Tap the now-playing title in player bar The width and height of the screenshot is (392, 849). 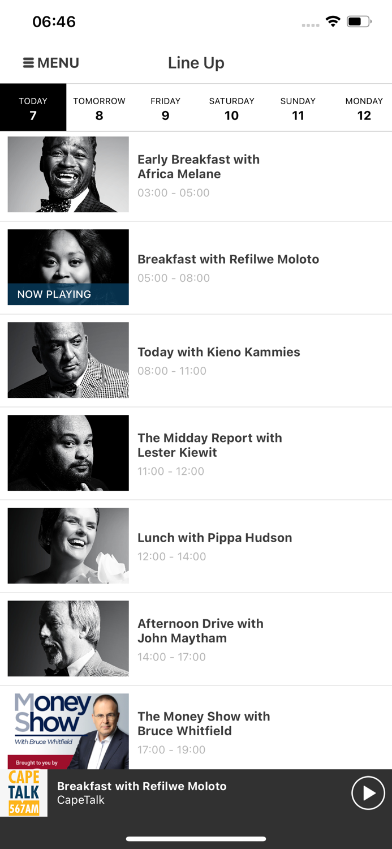point(141,786)
